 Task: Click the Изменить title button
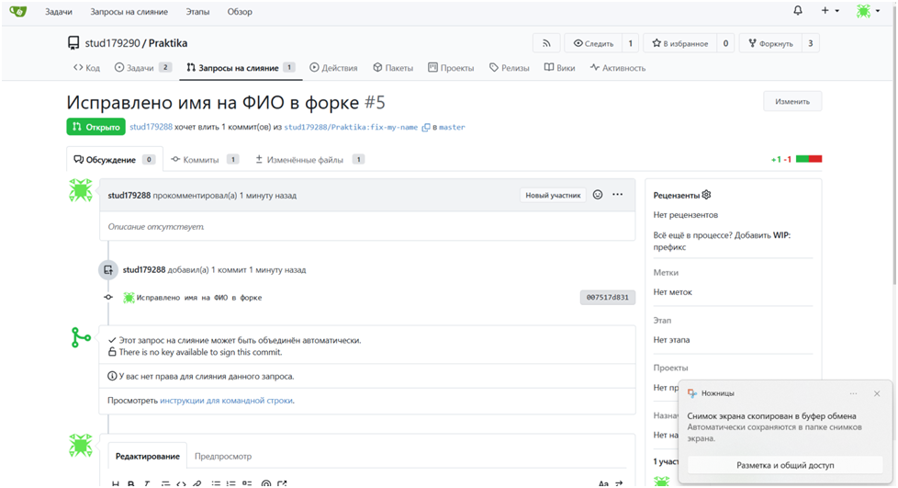click(791, 101)
